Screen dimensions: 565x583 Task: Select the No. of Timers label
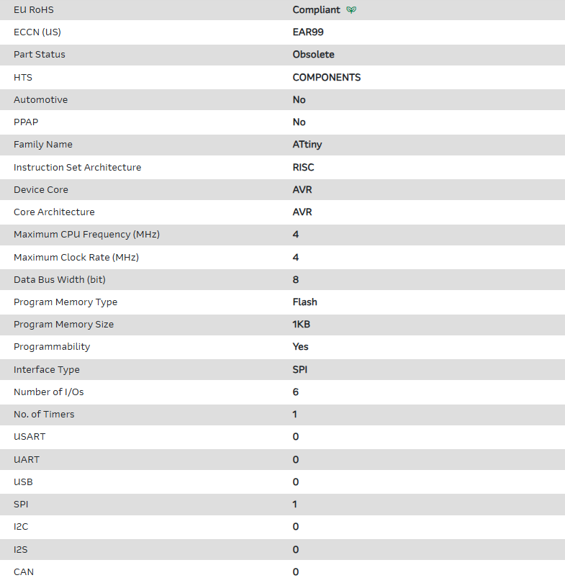tap(44, 415)
